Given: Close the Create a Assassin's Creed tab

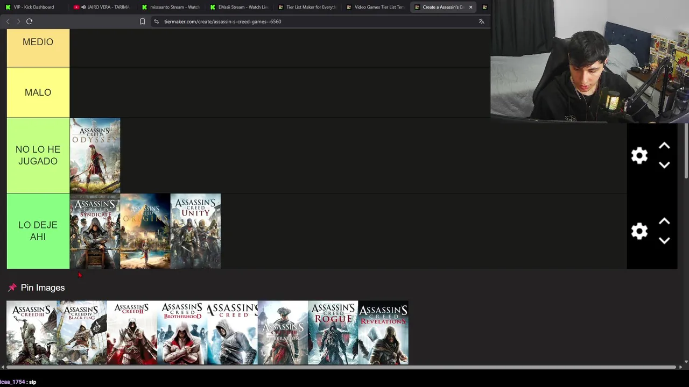Looking at the screenshot, I should pos(470,7).
